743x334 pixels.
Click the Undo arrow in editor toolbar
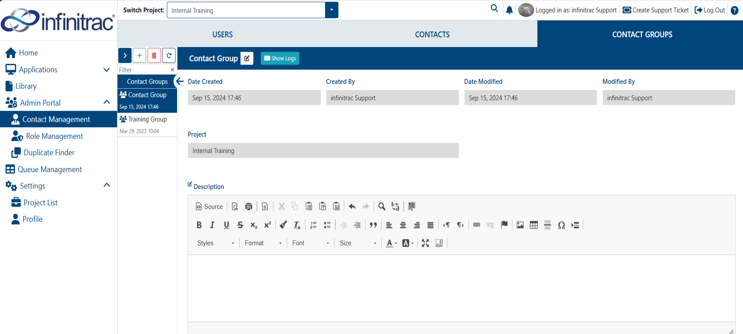tap(352, 207)
